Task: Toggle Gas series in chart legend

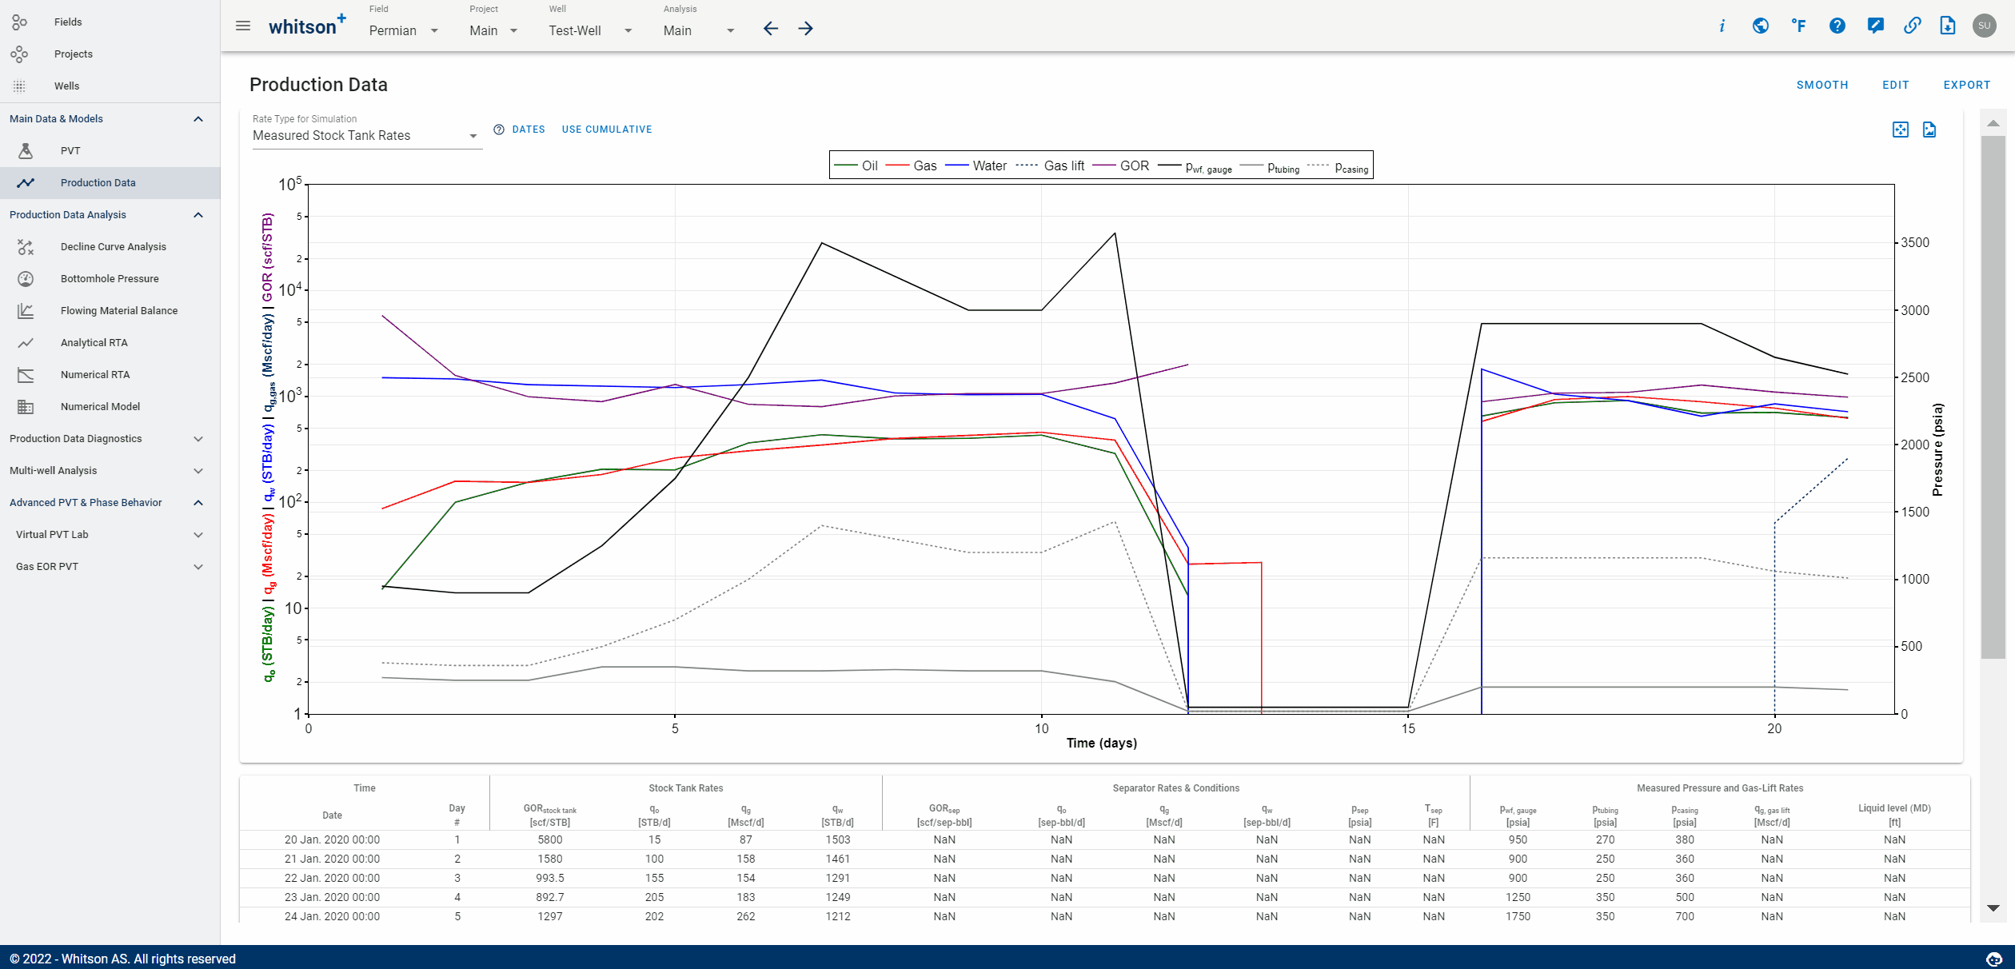Action: [912, 165]
